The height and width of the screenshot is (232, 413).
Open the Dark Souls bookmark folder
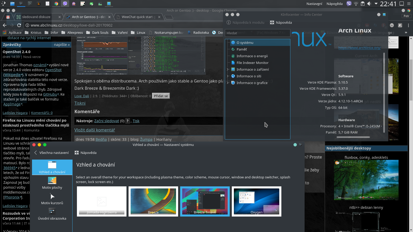click(x=97, y=32)
